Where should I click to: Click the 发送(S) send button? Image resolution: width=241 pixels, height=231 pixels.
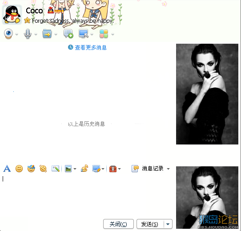pyautogui.click(x=150, y=224)
